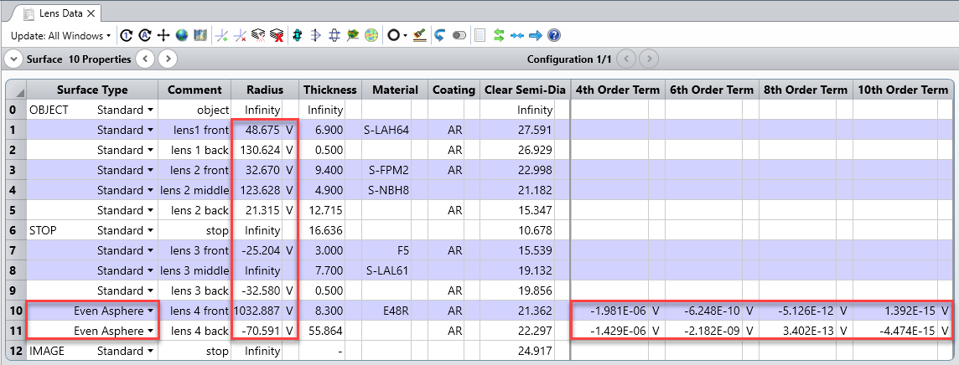Click the colored surface-sag map icon
The height and width of the screenshot is (365, 959).
click(352, 36)
